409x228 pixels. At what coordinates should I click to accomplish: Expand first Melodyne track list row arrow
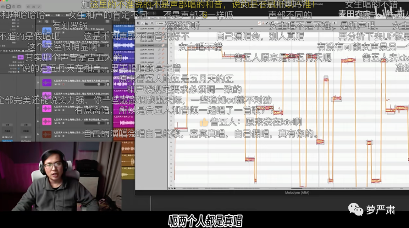point(137,28)
